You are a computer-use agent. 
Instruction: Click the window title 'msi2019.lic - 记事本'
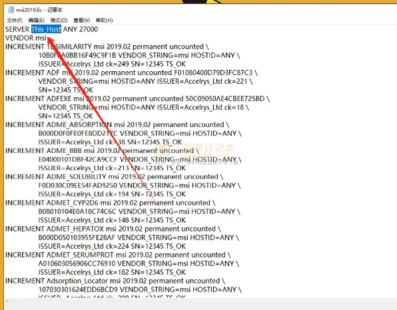[39, 10]
